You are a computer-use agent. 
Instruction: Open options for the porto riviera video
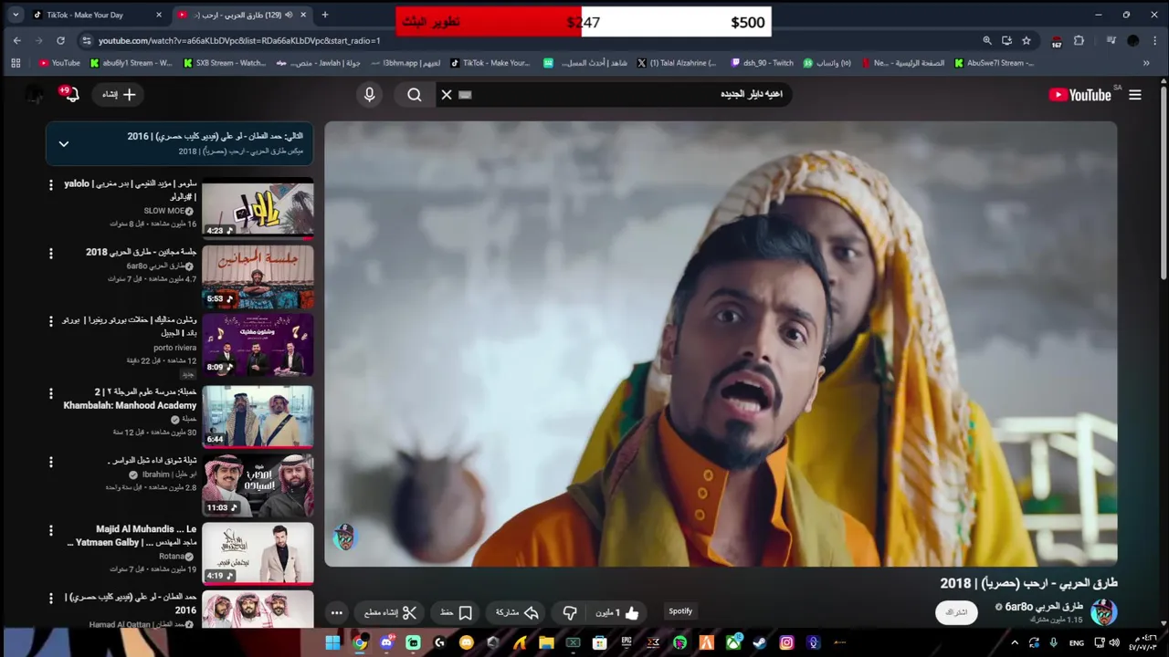(x=51, y=322)
